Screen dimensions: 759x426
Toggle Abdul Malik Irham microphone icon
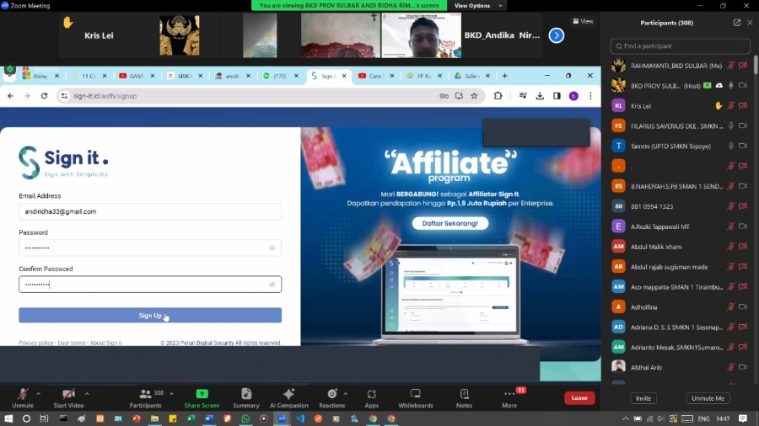point(731,247)
